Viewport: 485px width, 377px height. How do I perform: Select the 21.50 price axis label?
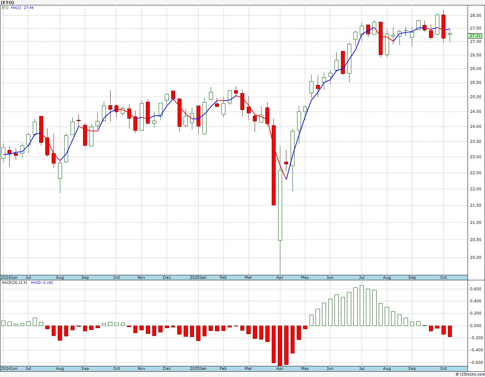[x=475, y=205]
